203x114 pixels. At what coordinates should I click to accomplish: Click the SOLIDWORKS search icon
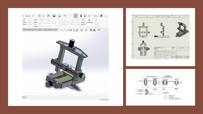101,16
